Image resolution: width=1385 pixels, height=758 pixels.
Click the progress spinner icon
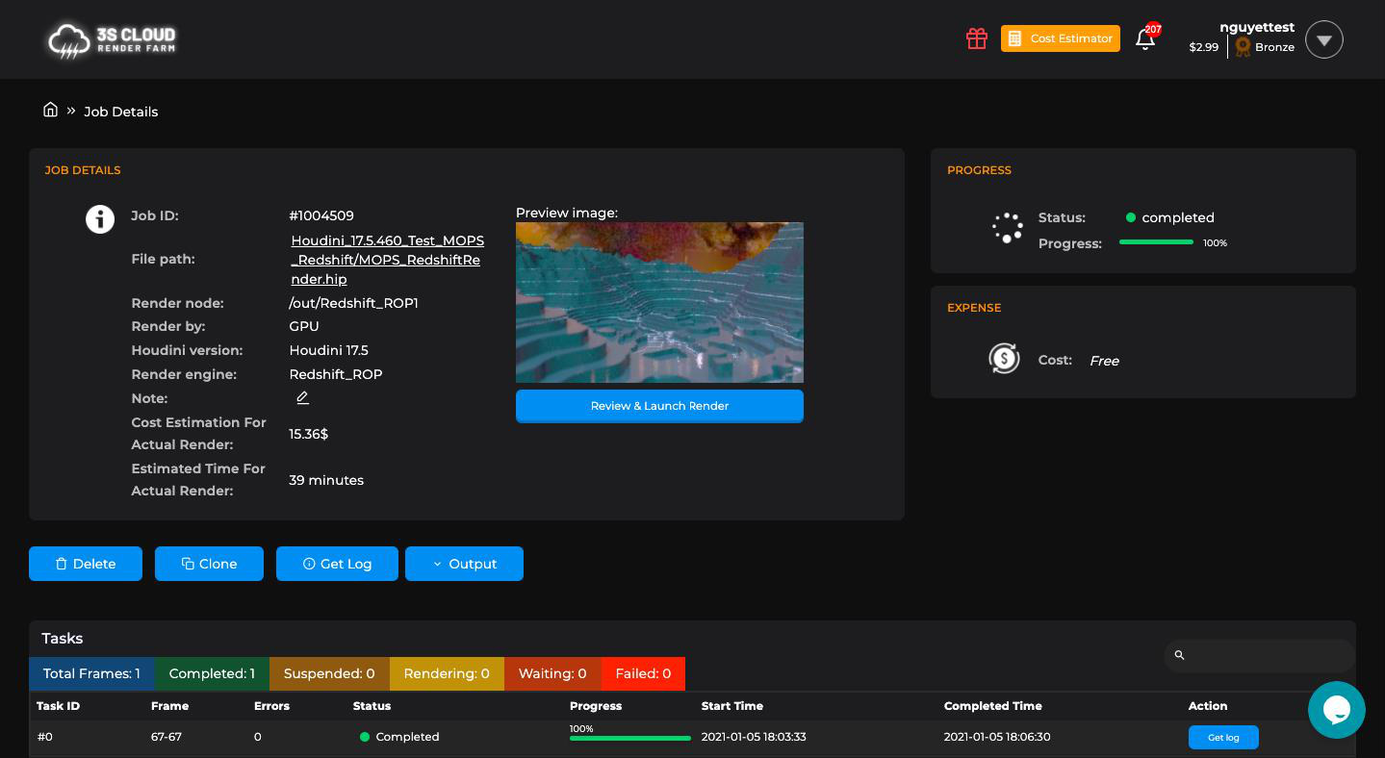1008,228
